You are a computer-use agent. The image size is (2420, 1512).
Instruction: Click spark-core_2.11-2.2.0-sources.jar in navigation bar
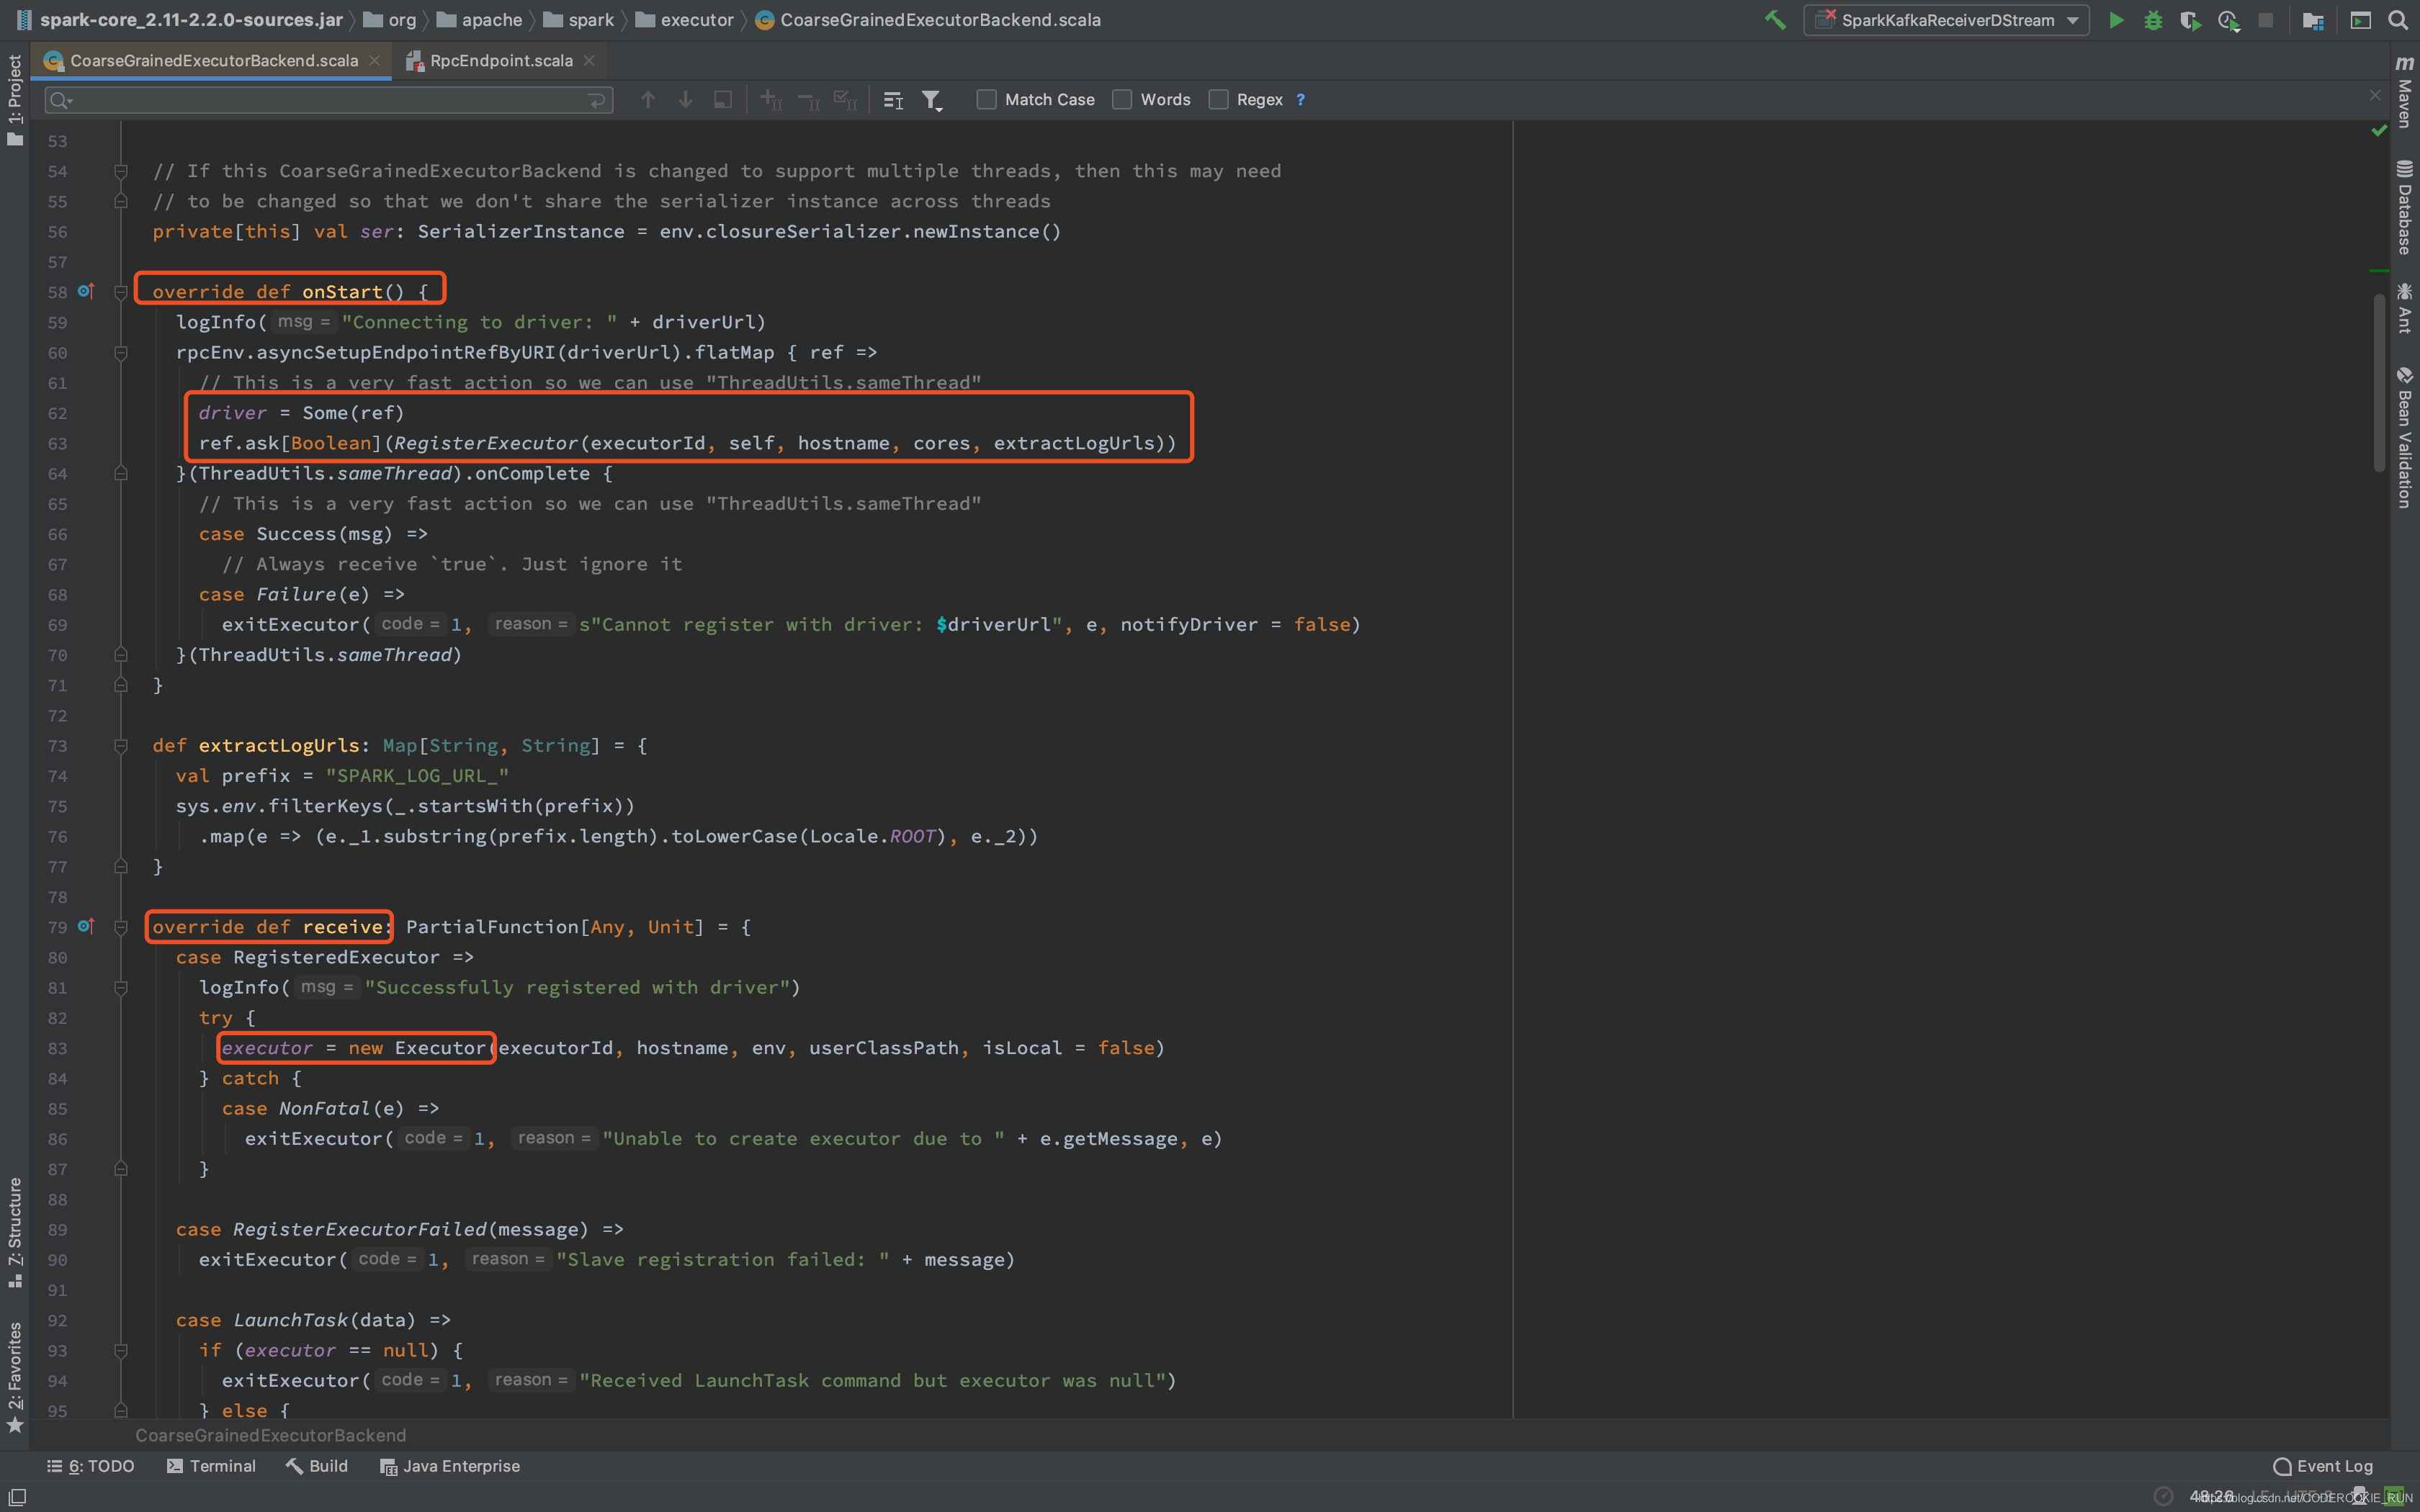tap(181, 20)
